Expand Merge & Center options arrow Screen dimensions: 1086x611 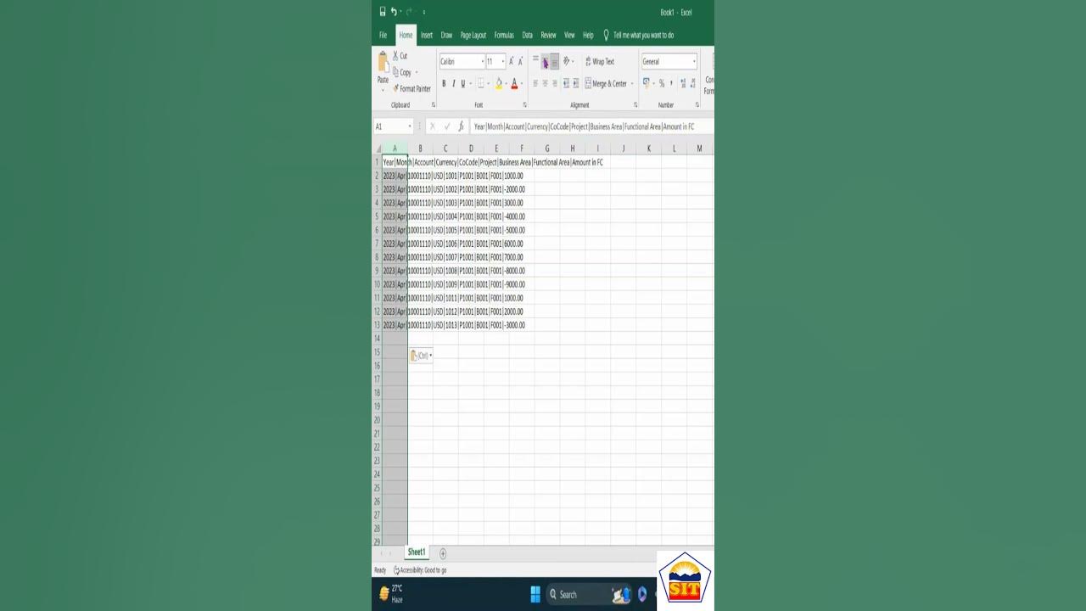coord(631,83)
